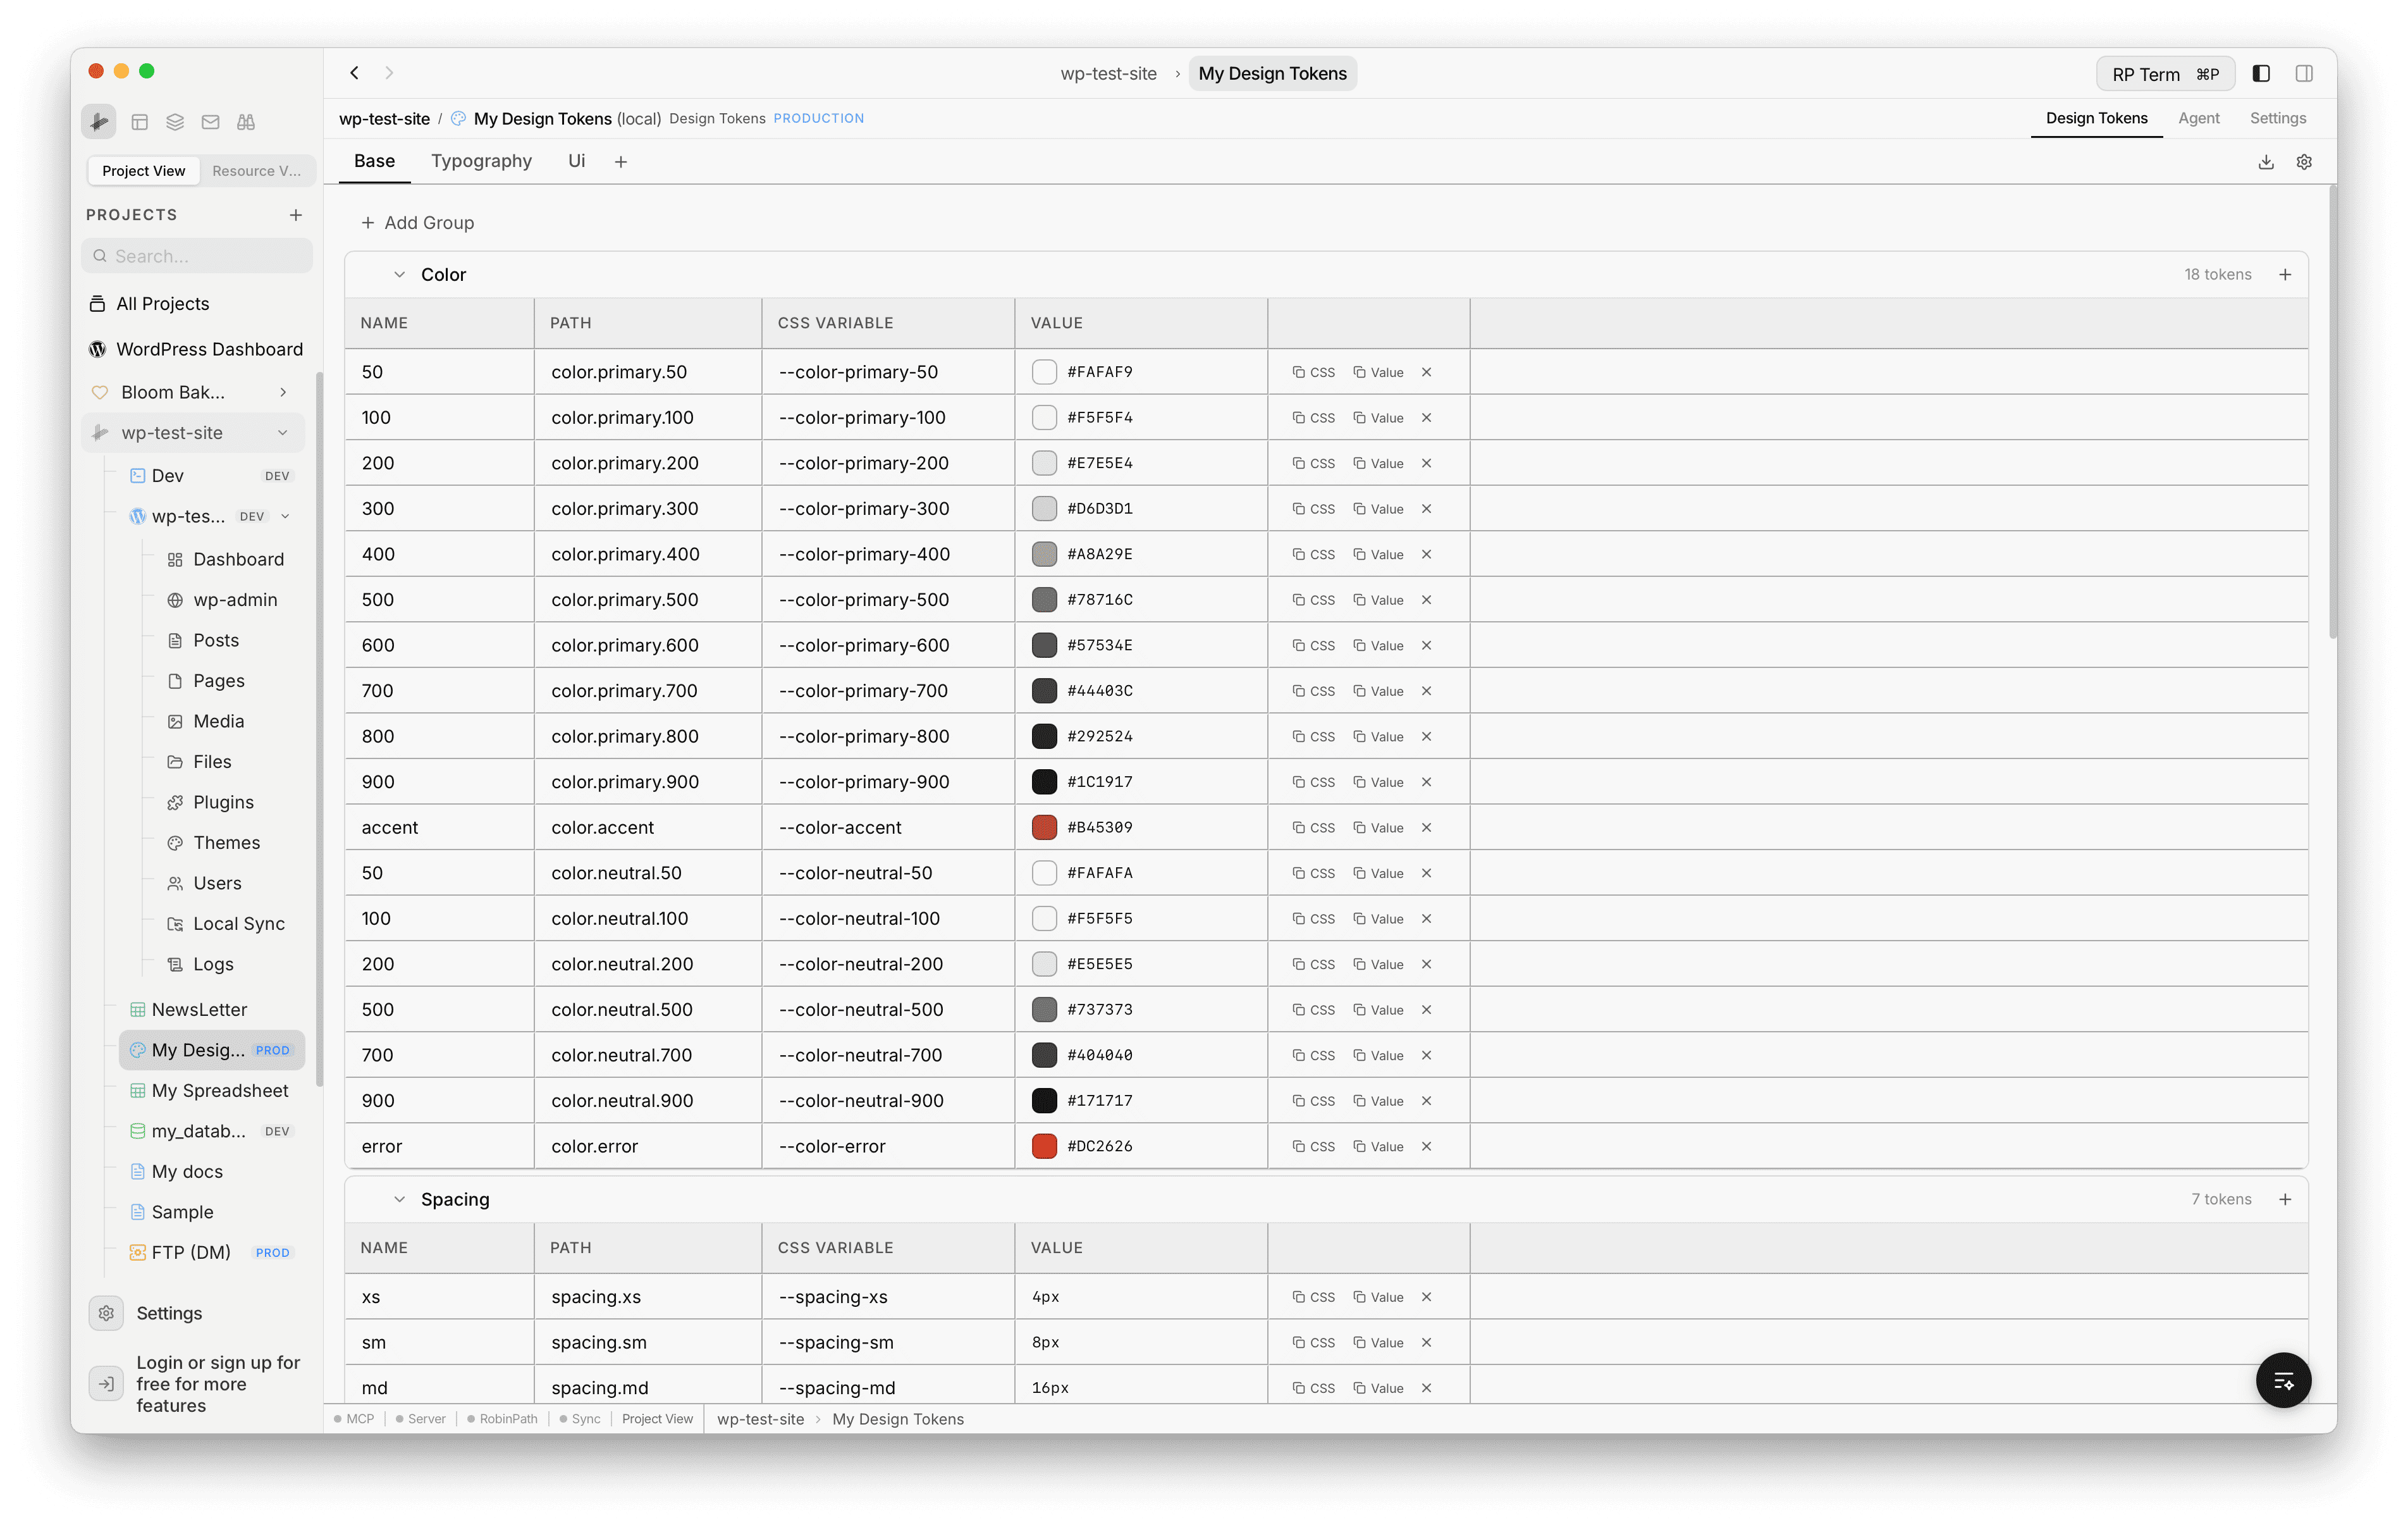Open the mail icon in the top toolbar
Viewport: 2408px width, 1527px height.
pos(210,121)
